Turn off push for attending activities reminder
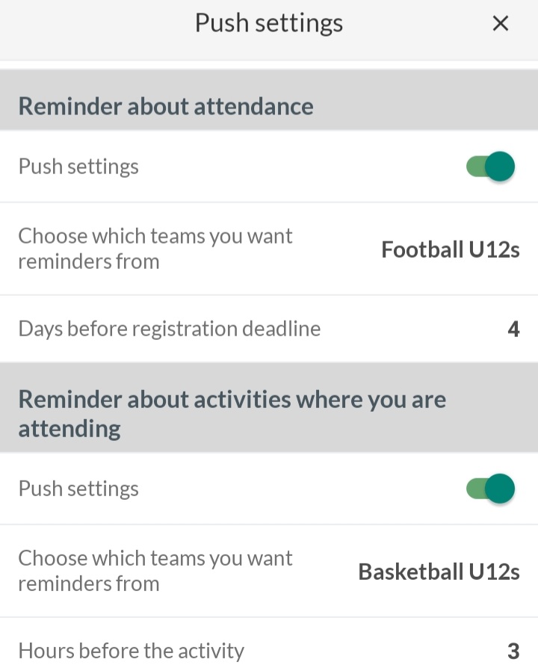The height and width of the screenshot is (671, 538). pyautogui.click(x=491, y=489)
